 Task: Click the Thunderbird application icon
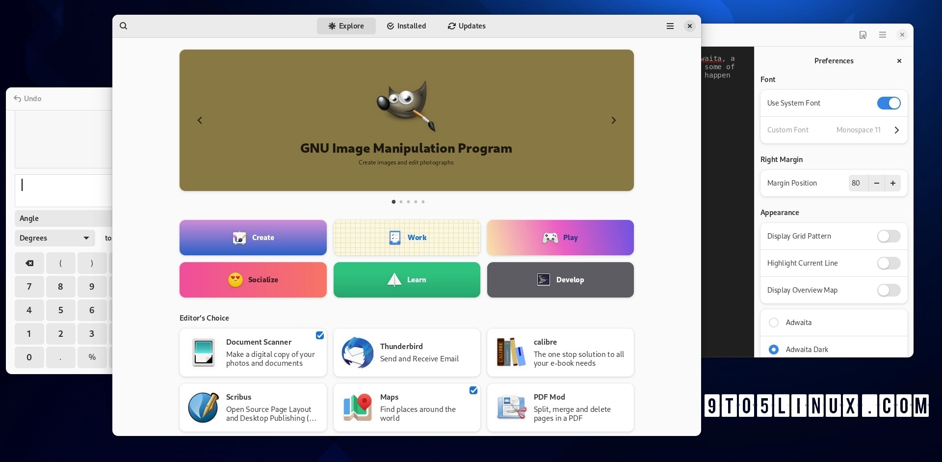coord(357,352)
